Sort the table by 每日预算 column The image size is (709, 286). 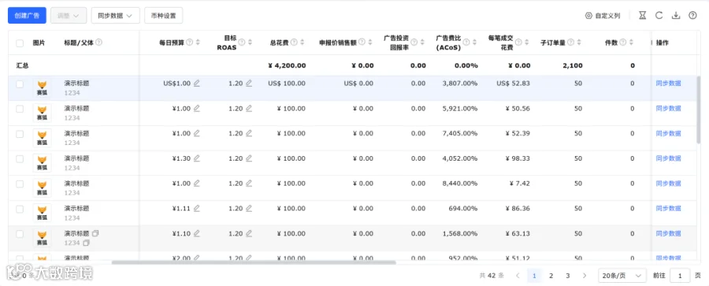point(198,43)
